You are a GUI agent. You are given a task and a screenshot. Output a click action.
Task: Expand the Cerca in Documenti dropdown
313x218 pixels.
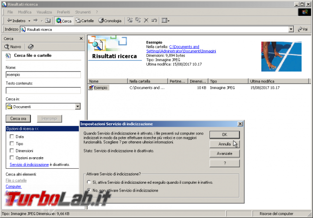pyautogui.click(x=78, y=107)
